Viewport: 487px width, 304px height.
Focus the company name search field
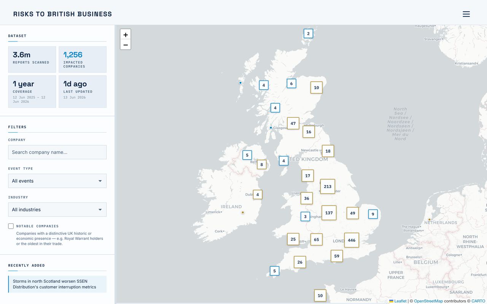[x=57, y=152]
